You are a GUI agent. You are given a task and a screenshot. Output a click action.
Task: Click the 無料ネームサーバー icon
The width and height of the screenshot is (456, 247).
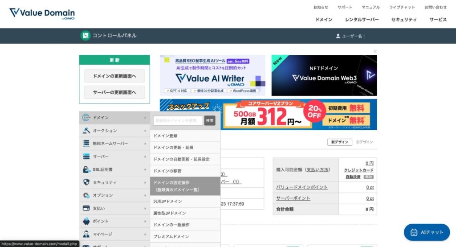point(86,143)
